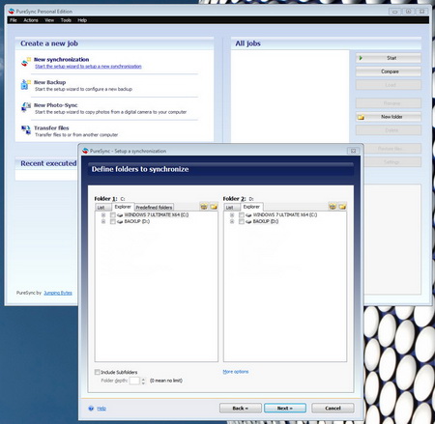This screenshot has width=435, height=424.
Task: Click the network folder icon above Folder 2
Action: pyautogui.click(x=333, y=207)
